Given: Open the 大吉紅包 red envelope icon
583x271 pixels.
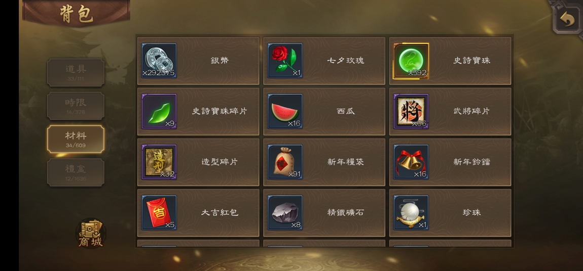Looking at the screenshot, I should [x=159, y=213].
